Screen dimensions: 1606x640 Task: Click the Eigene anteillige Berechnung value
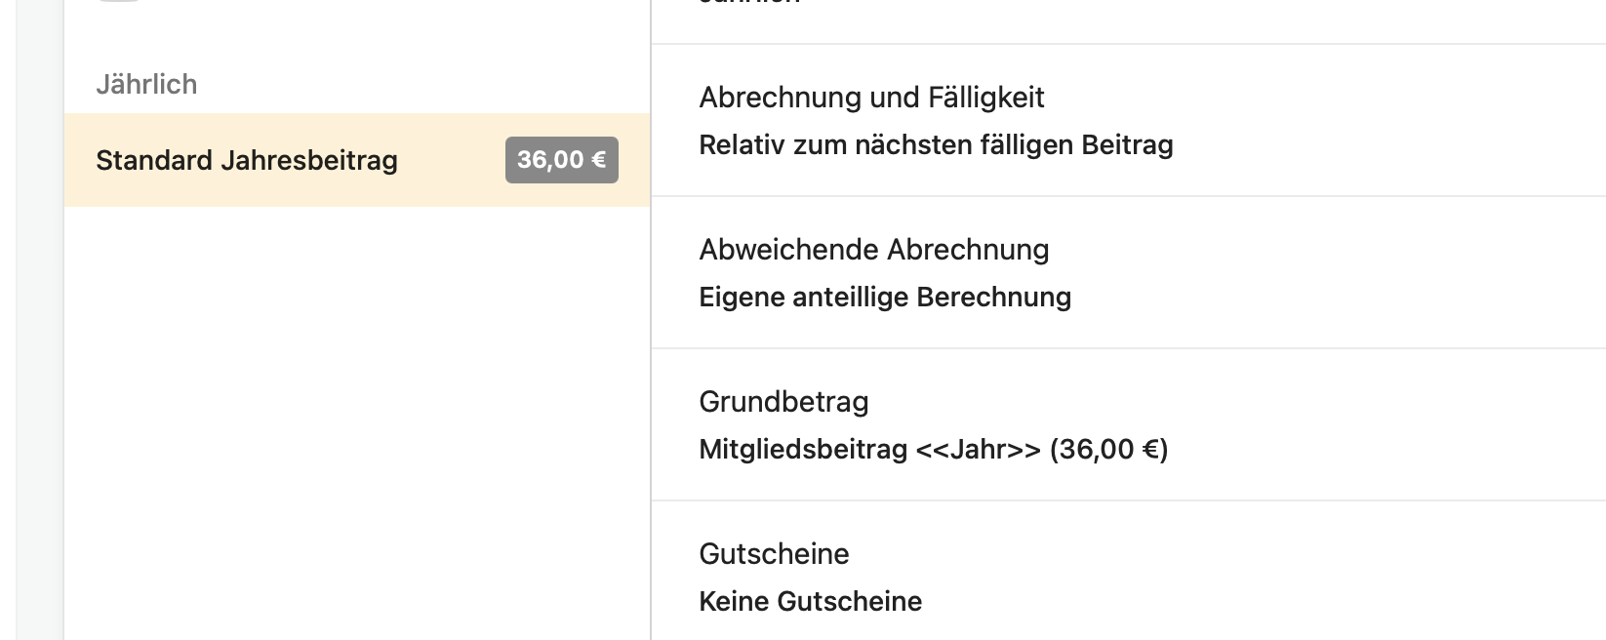884,297
